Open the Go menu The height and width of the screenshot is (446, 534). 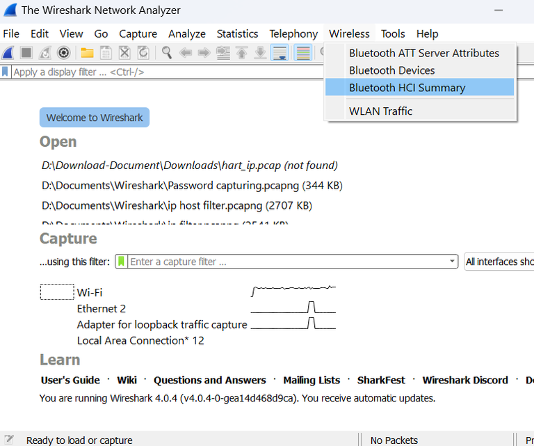(101, 33)
